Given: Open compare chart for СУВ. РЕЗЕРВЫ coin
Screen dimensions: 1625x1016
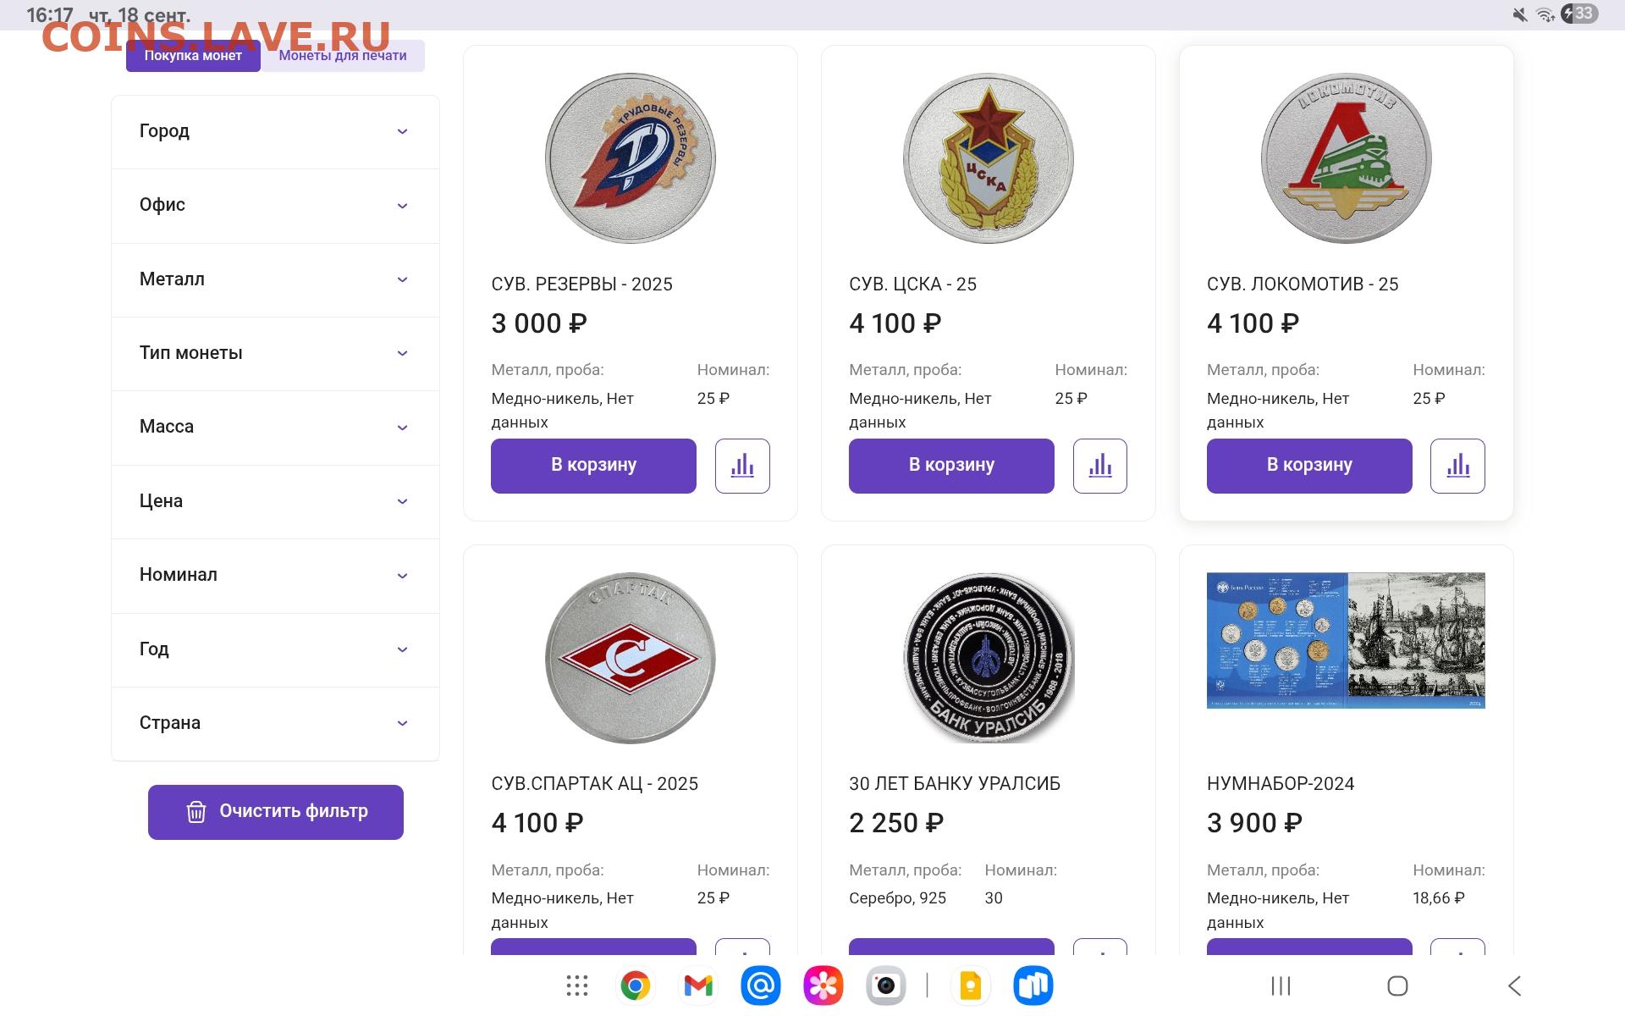Looking at the screenshot, I should tap(742, 466).
